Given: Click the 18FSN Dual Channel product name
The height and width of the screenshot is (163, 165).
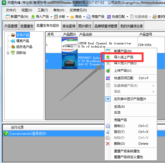Looking at the screenshot, I should tap(105, 45).
